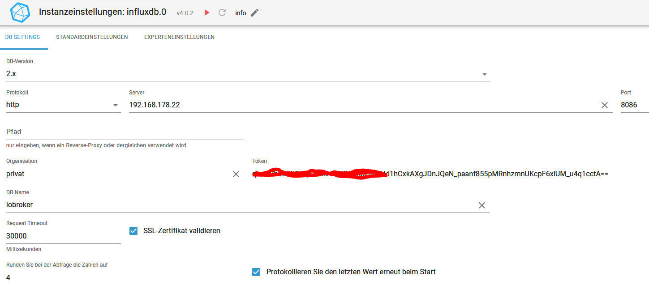
Task: Click the DB Name field containing iobroker
Action: click(x=241, y=205)
